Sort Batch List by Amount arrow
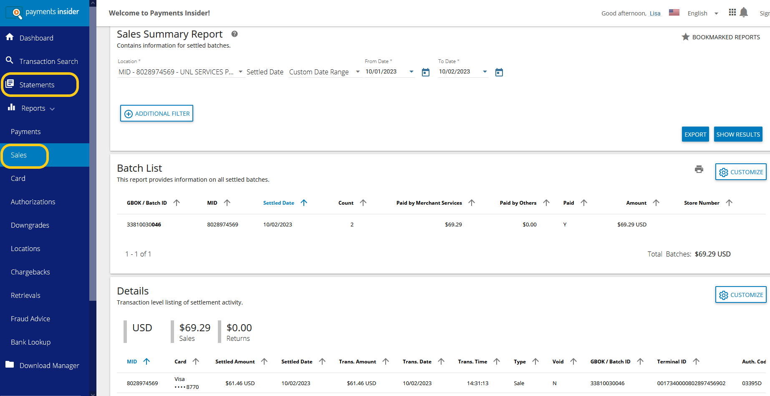770x396 pixels. tap(656, 203)
